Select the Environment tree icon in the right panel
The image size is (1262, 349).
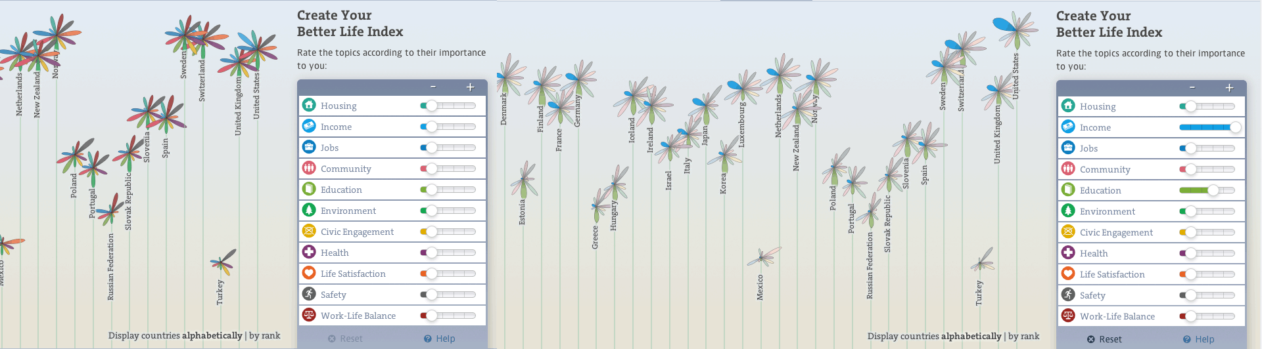[x=1068, y=211]
